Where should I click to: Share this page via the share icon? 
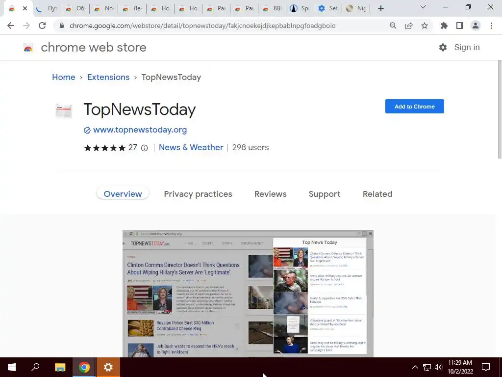click(409, 26)
